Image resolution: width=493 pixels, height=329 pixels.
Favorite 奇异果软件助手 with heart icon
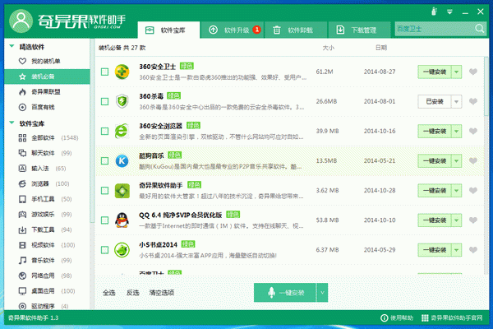tap(473, 191)
